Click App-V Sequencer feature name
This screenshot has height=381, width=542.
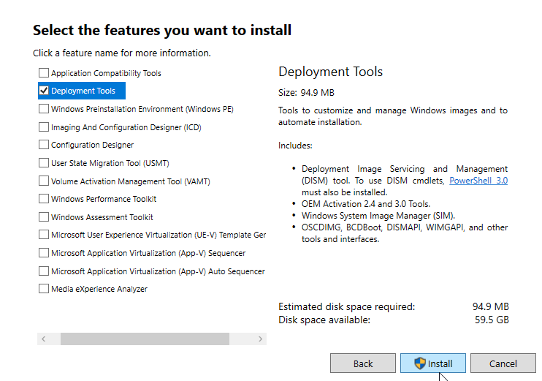148,253
